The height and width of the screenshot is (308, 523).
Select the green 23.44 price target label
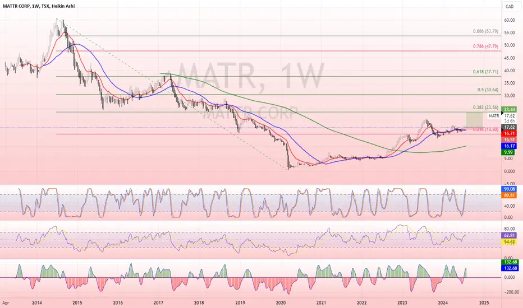pos(510,110)
